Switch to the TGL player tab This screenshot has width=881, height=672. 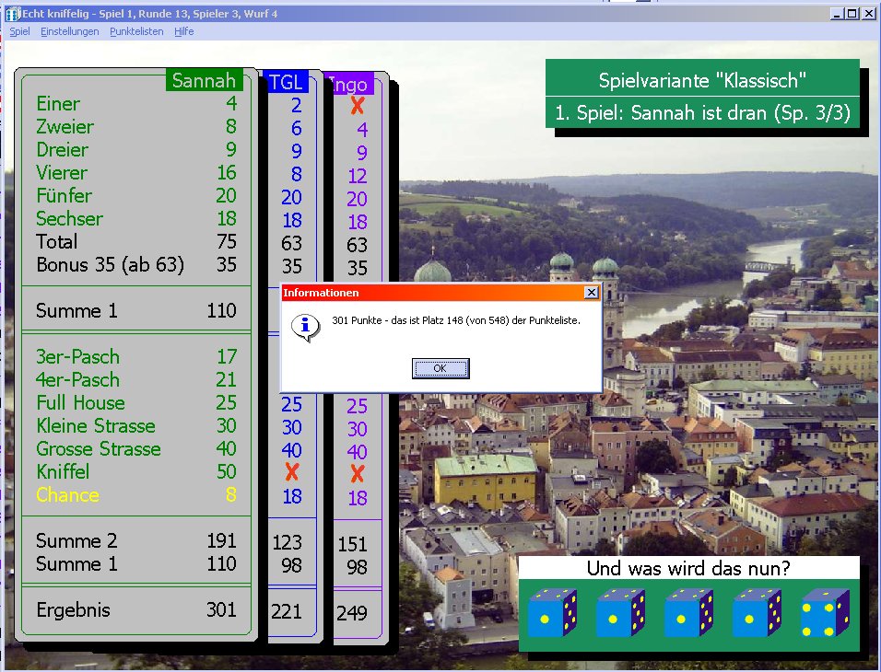click(285, 83)
